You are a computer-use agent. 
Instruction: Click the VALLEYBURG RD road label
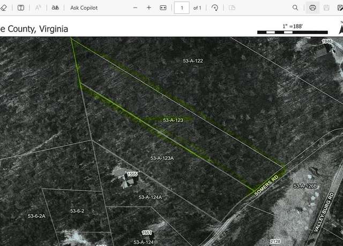click(x=324, y=212)
